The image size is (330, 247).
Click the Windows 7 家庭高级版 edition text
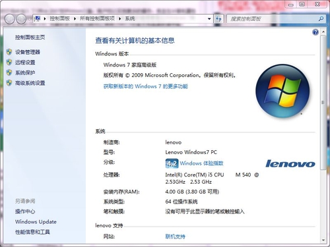[x=130, y=65]
